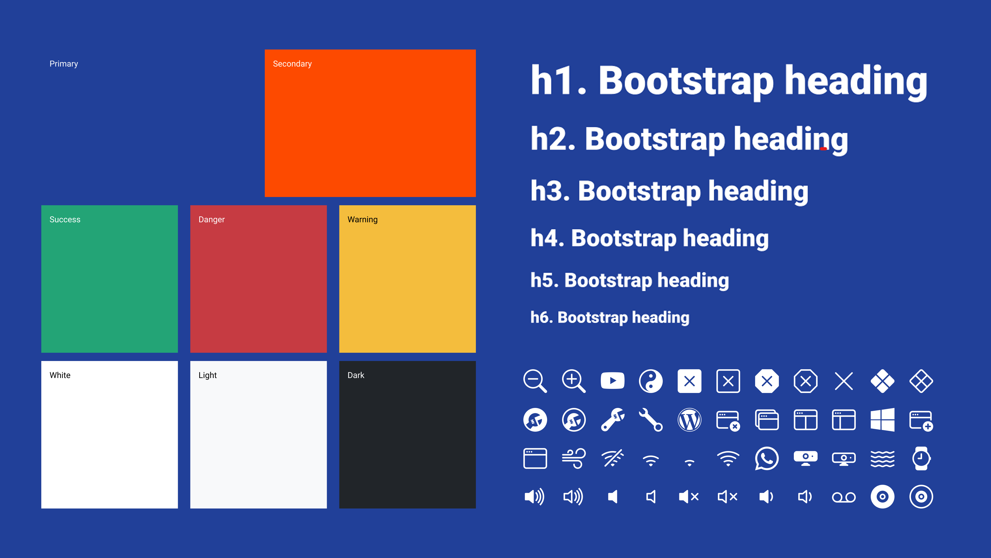Click the filled X diamond icon
Screen dimensions: 991x558
pos(883,381)
